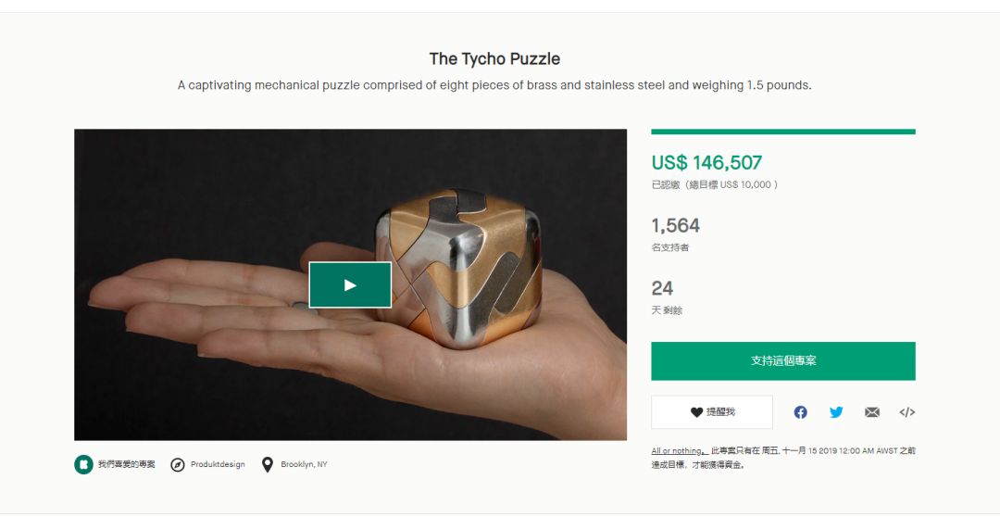Share the project on Facebook
The width and height of the screenshot is (1000, 517).
click(x=800, y=412)
